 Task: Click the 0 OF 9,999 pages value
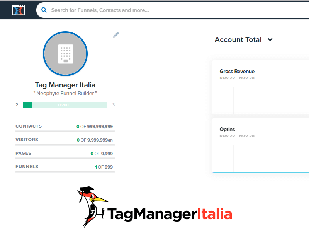102,154
